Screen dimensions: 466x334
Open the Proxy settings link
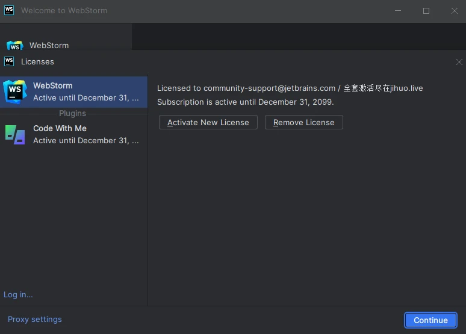pos(35,319)
